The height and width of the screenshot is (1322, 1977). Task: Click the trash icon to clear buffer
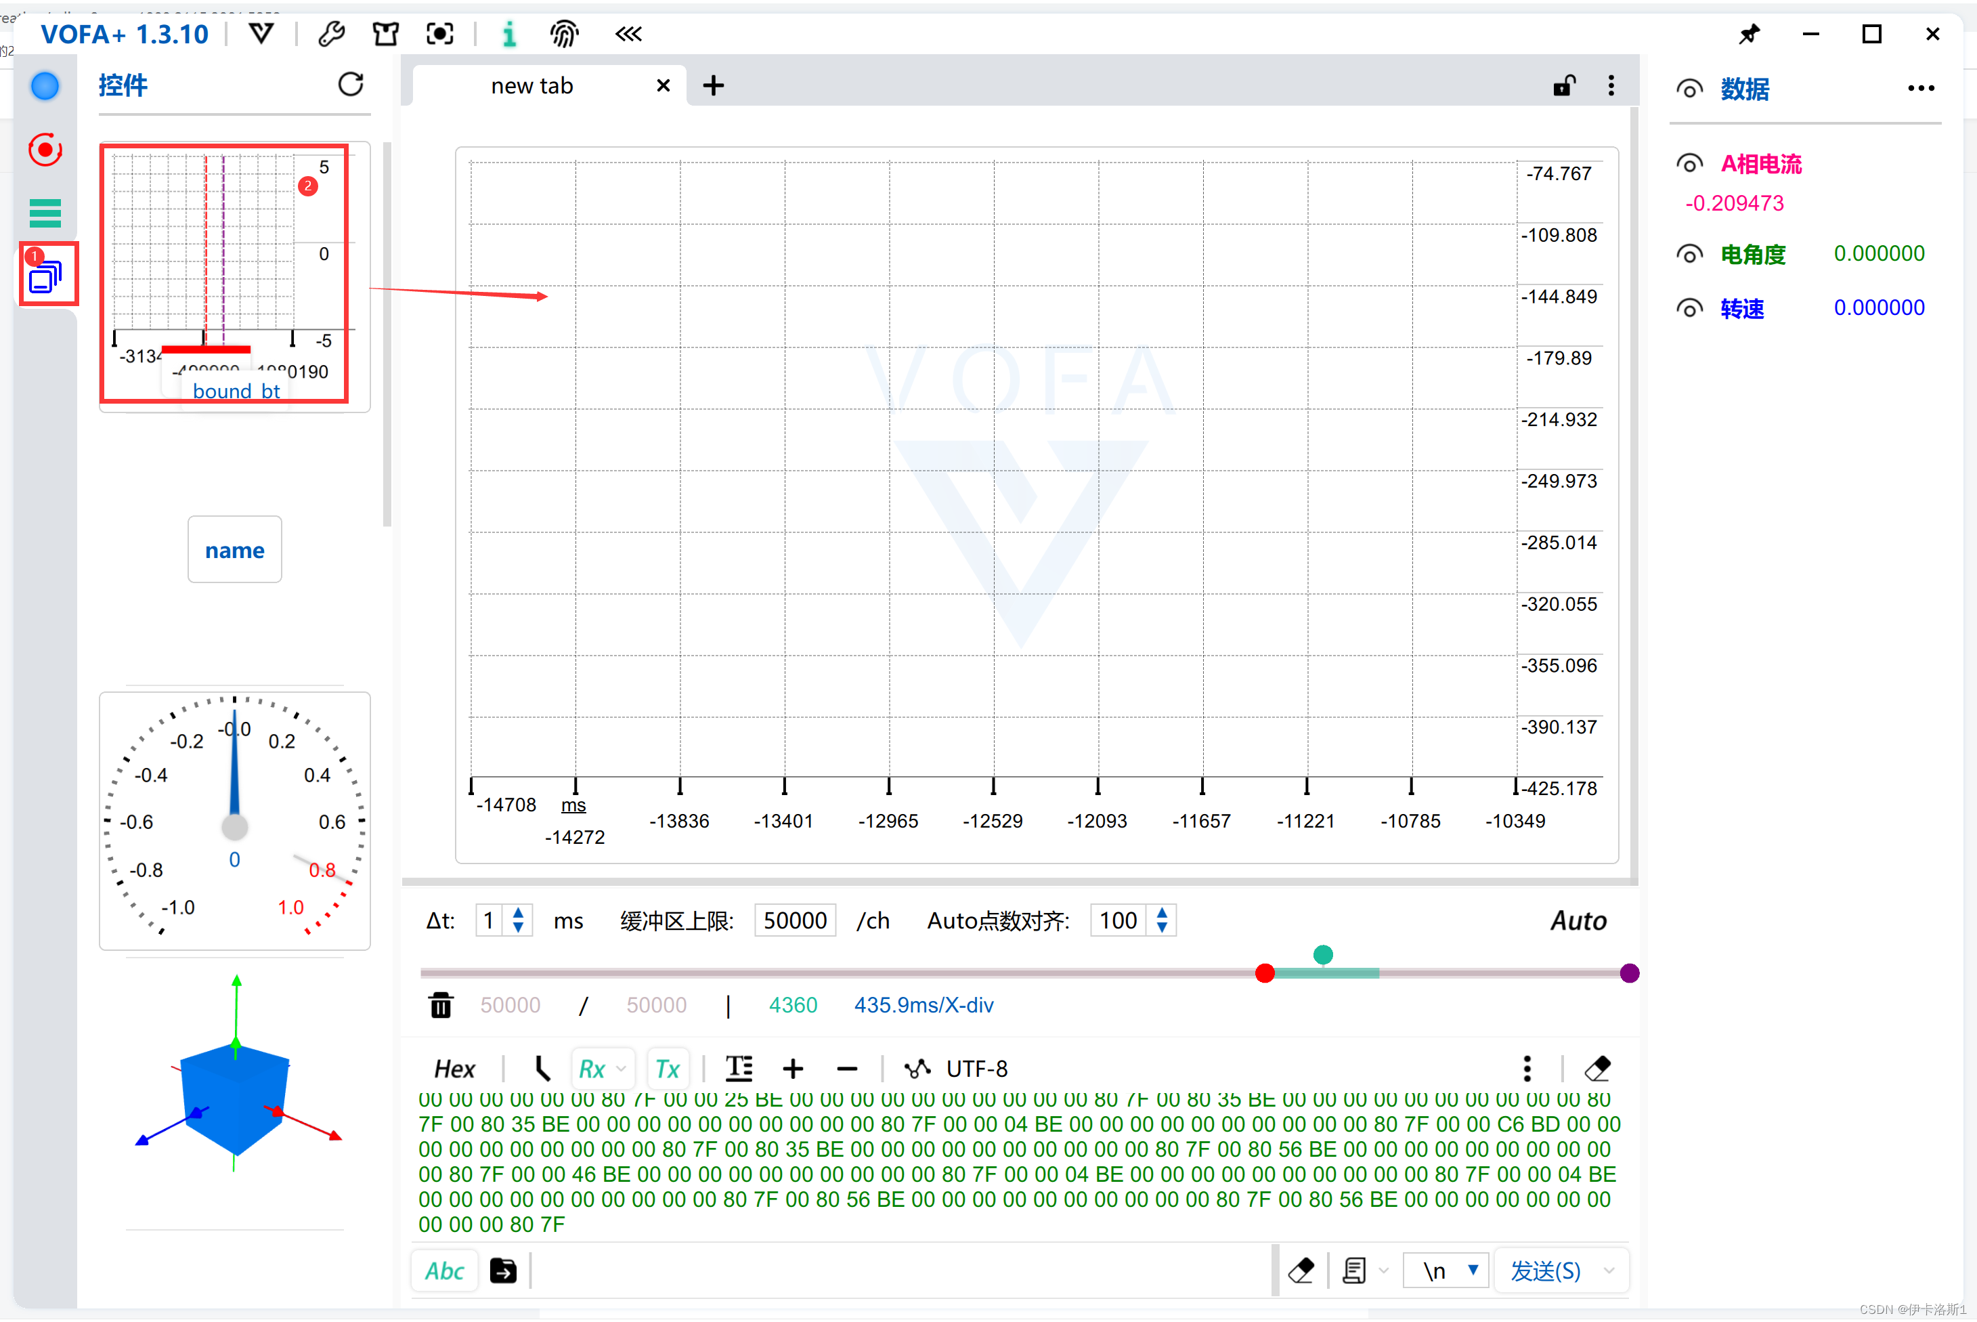(x=441, y=1005)
